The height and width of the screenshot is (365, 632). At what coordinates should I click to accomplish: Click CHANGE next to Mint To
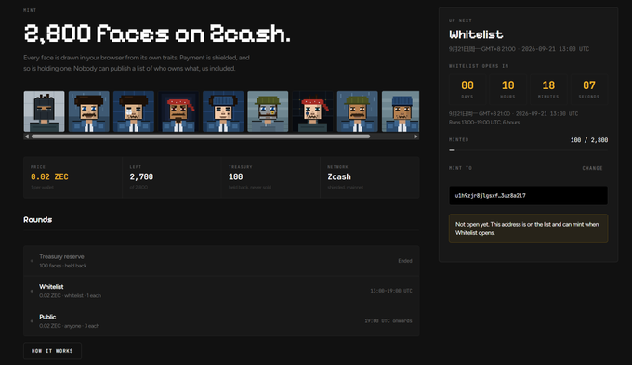592,168
